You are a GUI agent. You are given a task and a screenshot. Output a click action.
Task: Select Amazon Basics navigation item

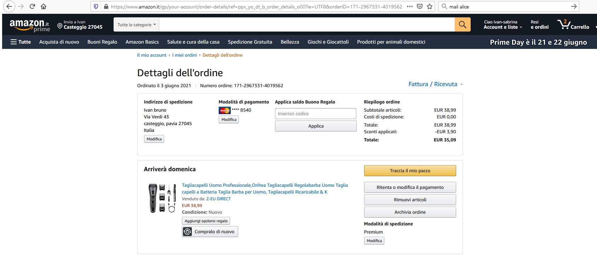coord(142,42)
